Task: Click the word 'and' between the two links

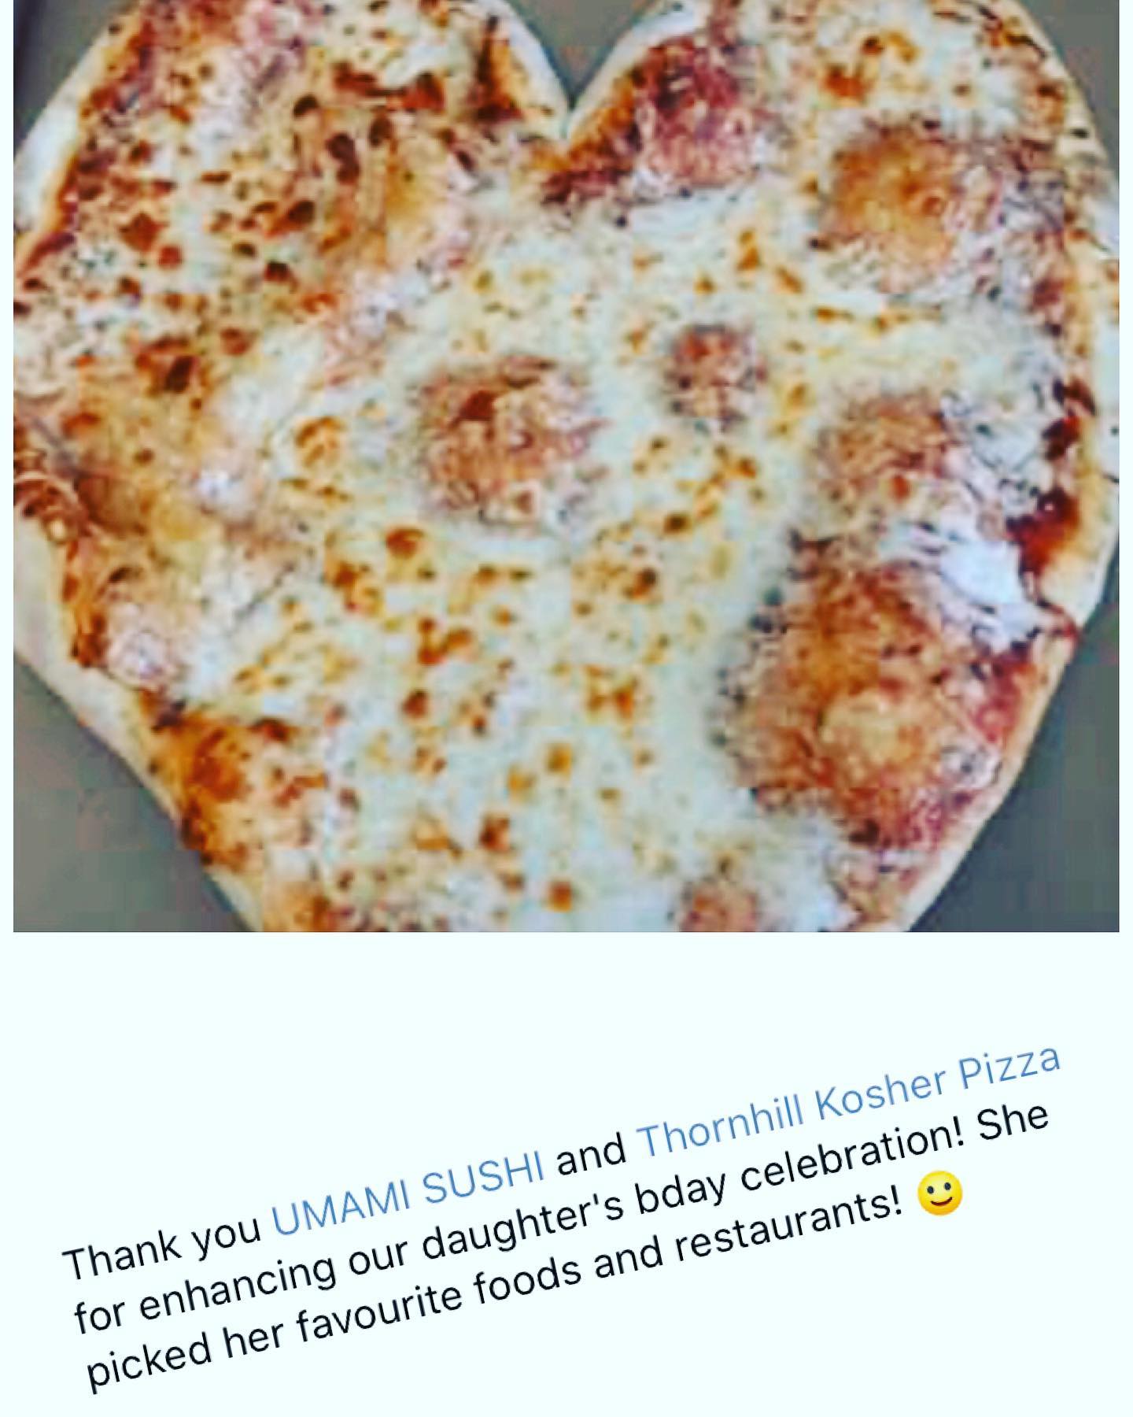Action: [591, 1160]
